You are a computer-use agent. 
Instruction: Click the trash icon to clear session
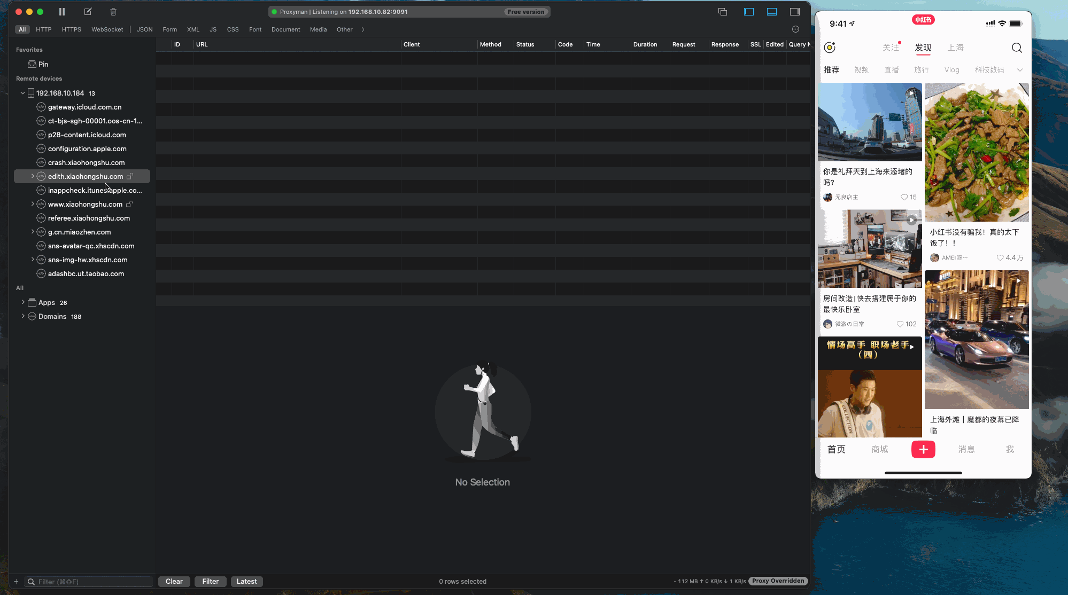113,12
